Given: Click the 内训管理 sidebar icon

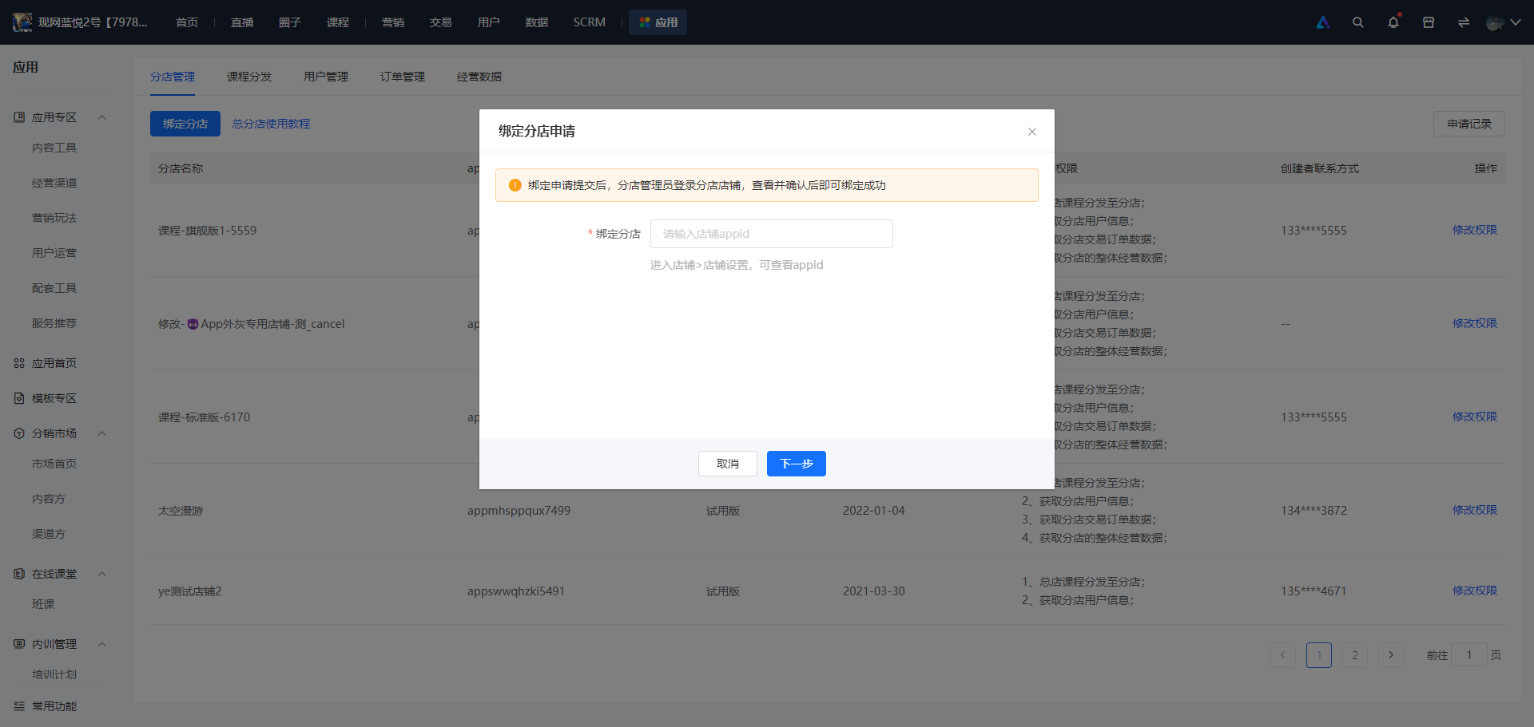Looking at the screenshot, I should point(19,644).
